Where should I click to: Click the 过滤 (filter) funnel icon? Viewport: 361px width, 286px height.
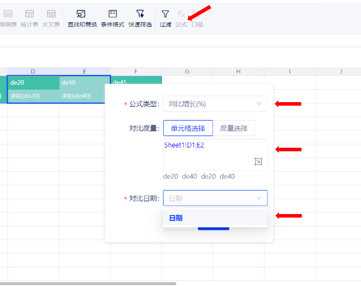click(x=165, y=14)
